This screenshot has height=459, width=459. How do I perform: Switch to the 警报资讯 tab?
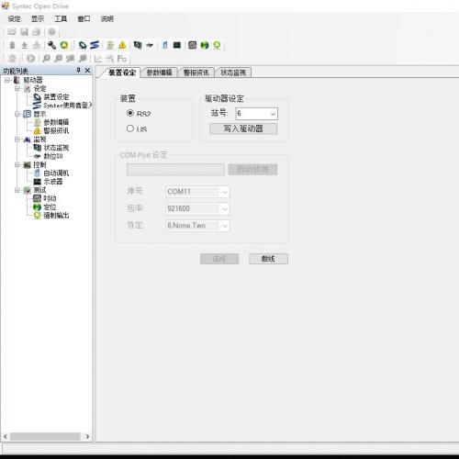coord(196,73)
